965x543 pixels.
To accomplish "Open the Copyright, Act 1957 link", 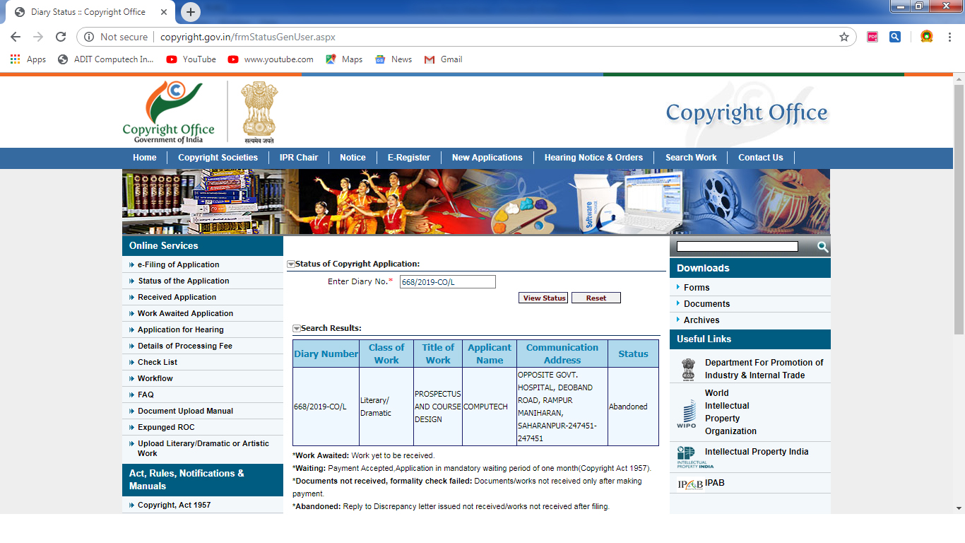I will (174, 505).
